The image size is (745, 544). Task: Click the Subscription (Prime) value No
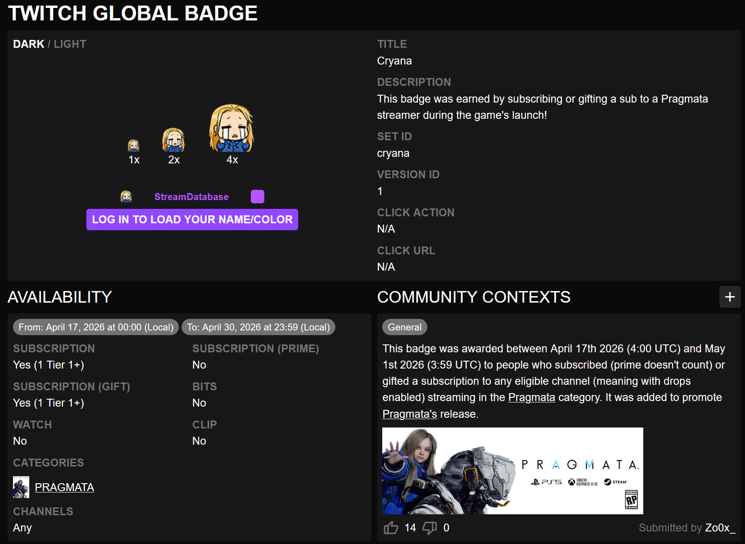click(x=199, y=365)
